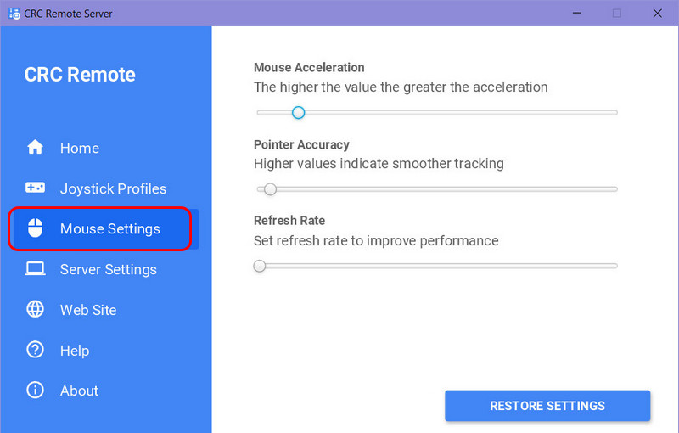The image size is (679, 433).
Task: Click the Home house icon
Action: coord(35,147)
